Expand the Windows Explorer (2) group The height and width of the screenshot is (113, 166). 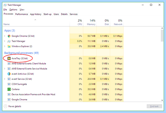coord(4,46)
